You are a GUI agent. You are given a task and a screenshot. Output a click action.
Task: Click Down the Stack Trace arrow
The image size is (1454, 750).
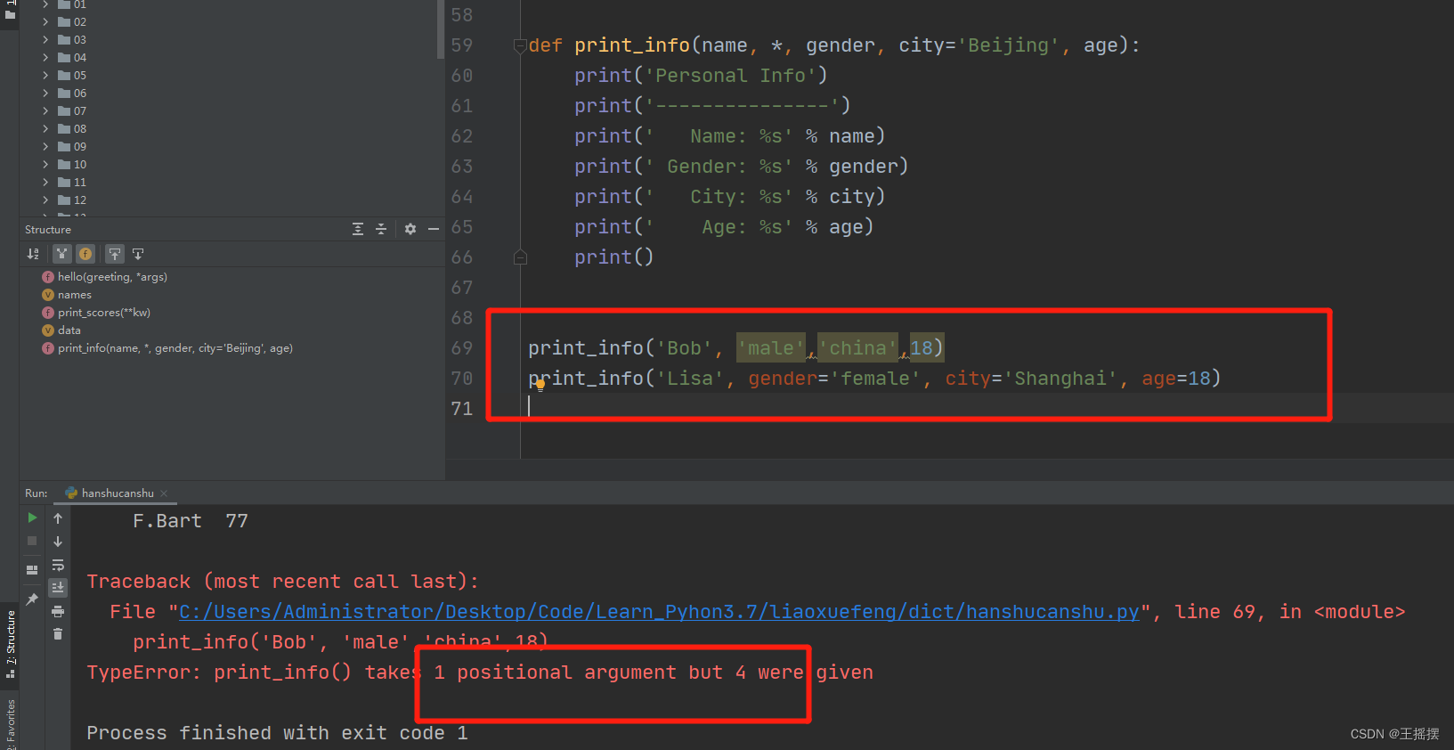tap(58, 541)
